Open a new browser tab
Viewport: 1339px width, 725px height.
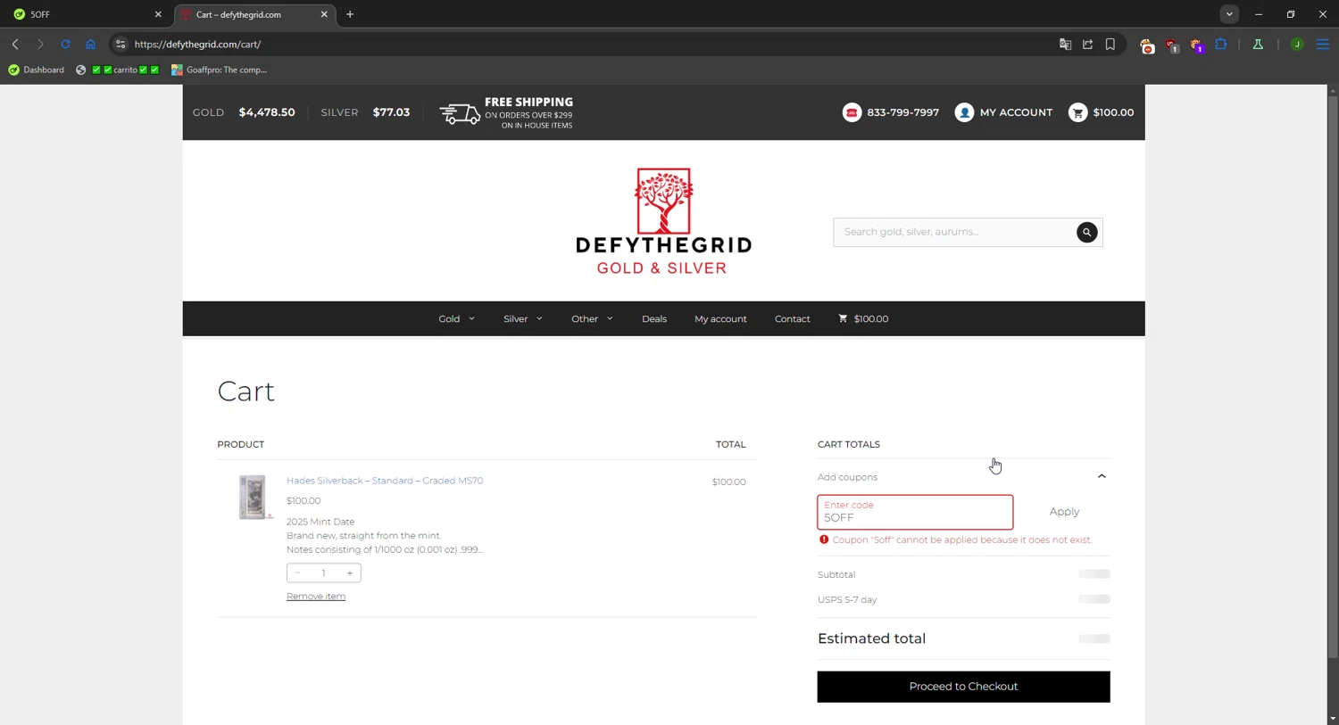(x=350, y=14)
